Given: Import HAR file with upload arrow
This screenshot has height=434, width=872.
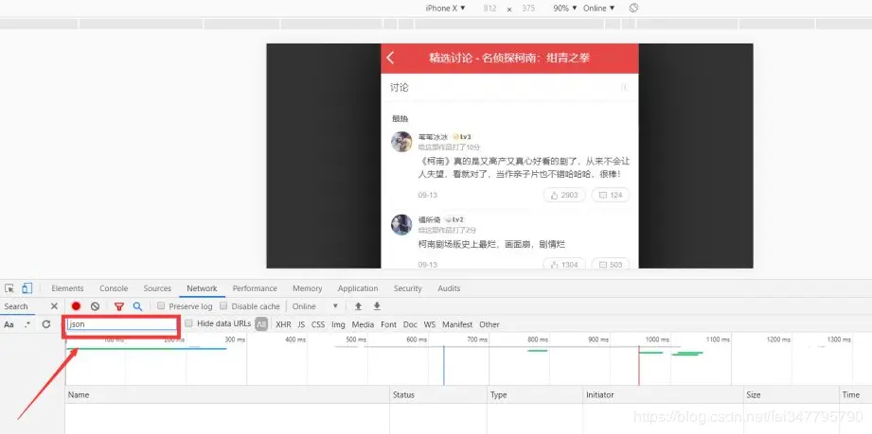Looking at the screenshot, I should 358,306.
